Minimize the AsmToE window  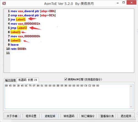click(118, 3)
